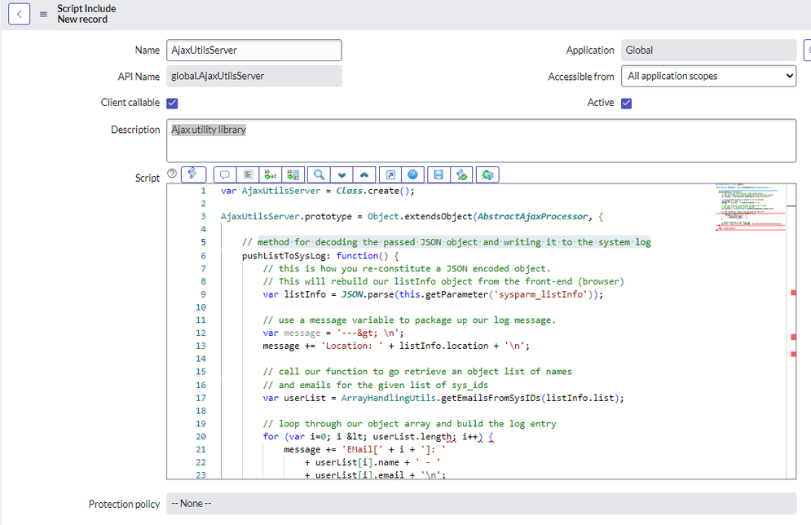Open the Protection policy dropdown
Screen dimensions: 811x525
click(481, 503)
